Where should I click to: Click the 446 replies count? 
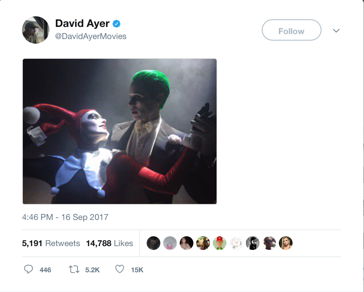tap(45, 270)
